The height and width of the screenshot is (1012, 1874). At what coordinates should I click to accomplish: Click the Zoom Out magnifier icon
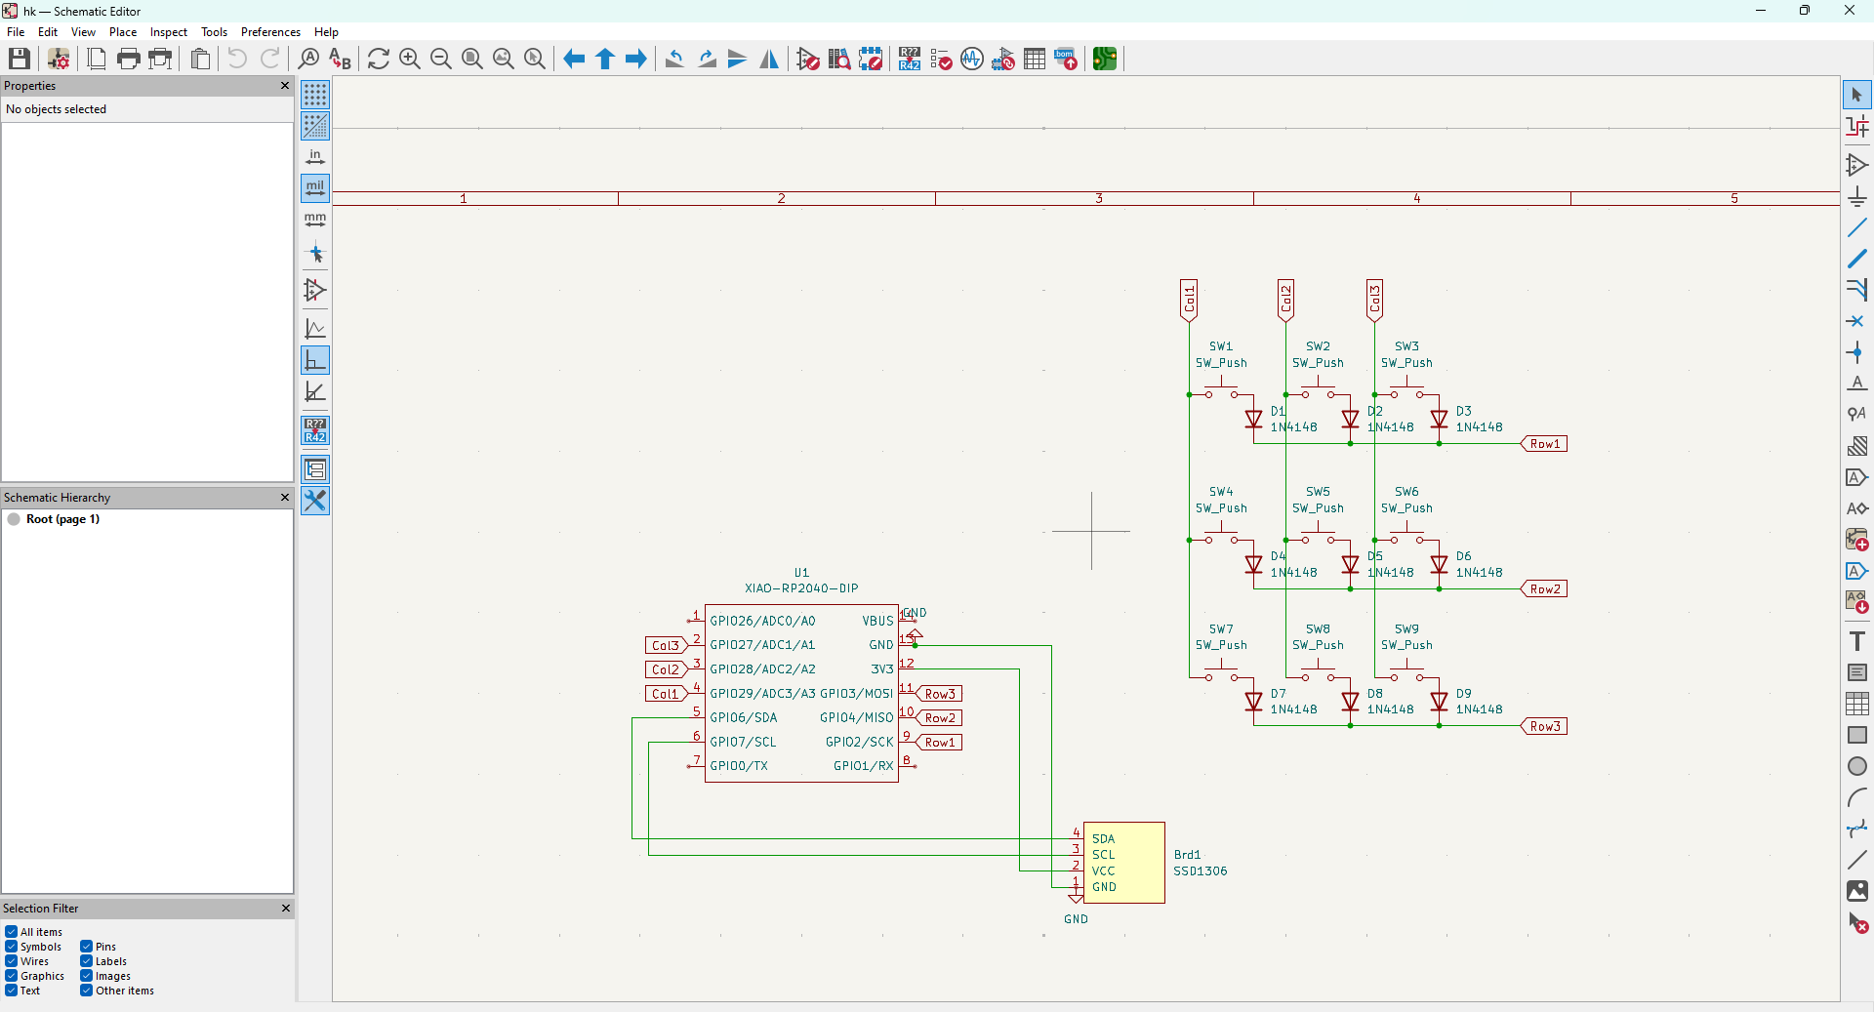(441, 59)
